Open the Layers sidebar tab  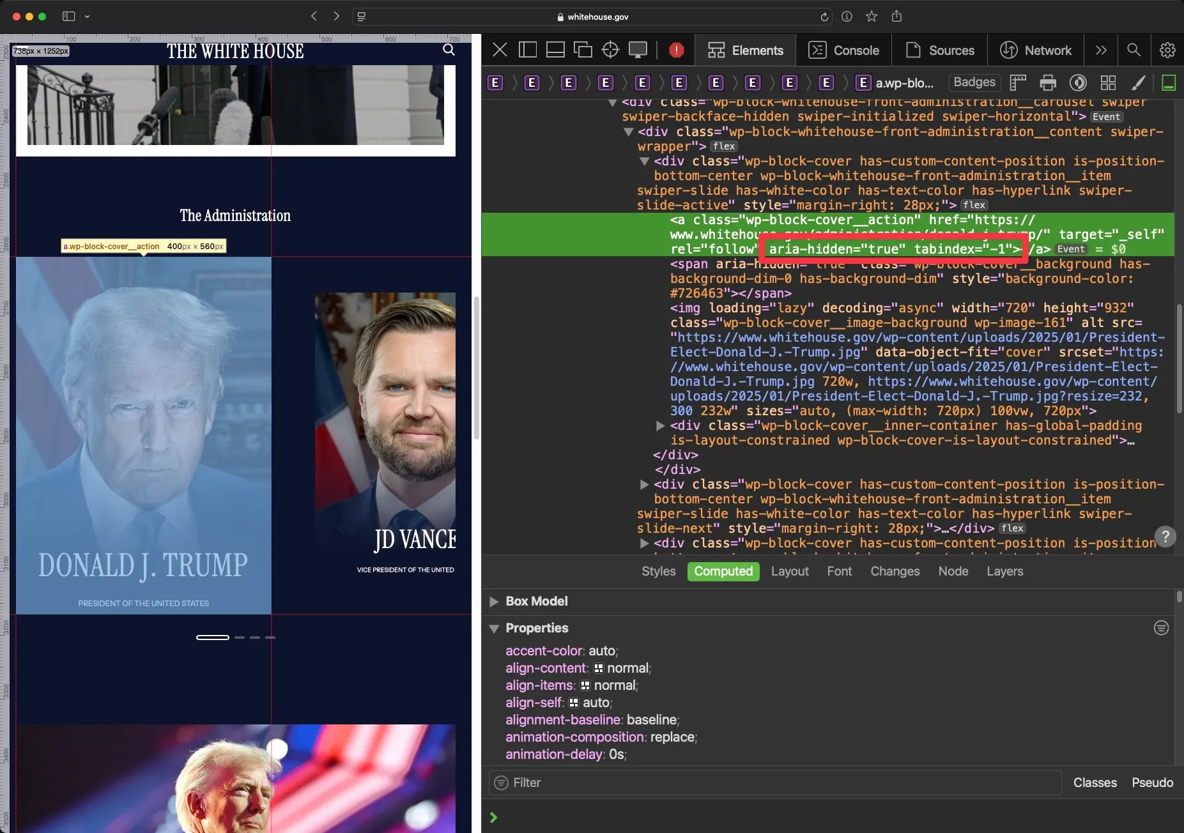1005,571
